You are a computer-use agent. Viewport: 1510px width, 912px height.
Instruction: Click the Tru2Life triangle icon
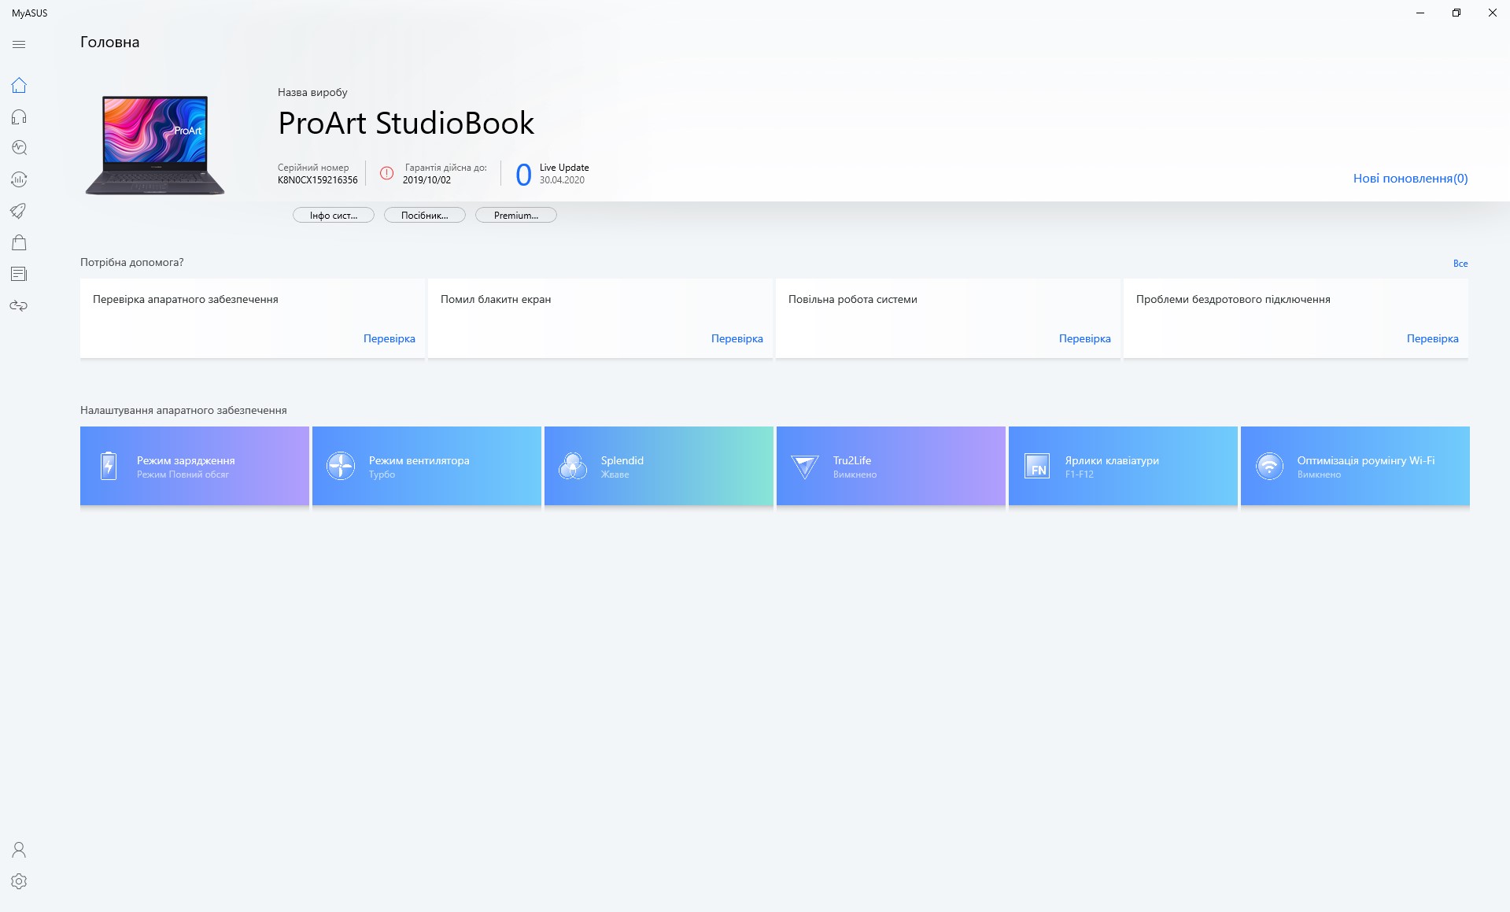coord(805,466)
